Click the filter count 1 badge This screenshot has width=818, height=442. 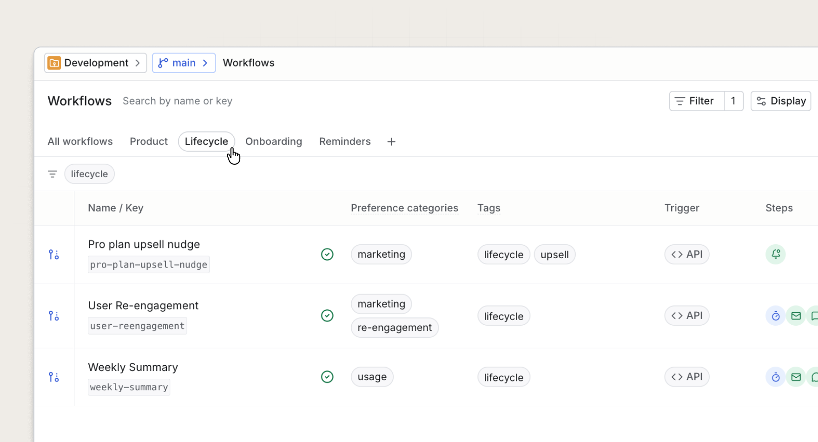[733, 101]
